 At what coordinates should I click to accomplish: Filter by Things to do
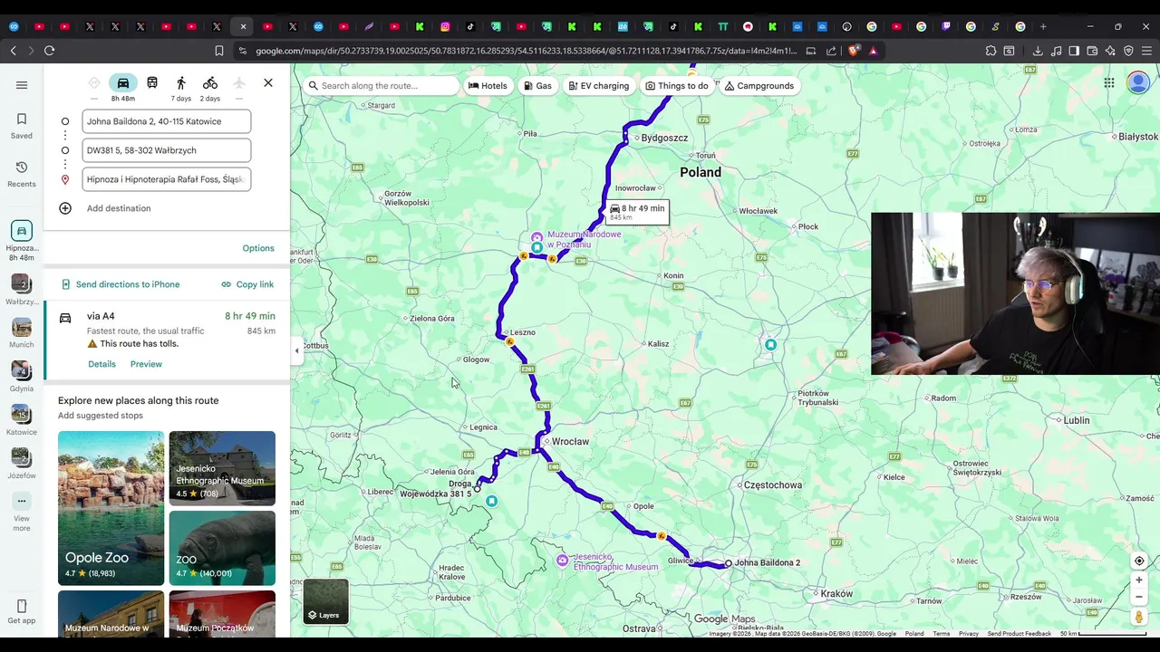(x=677, y=86)
